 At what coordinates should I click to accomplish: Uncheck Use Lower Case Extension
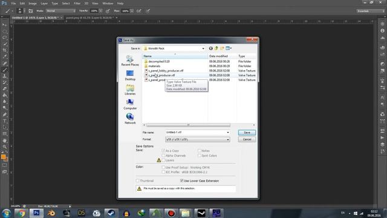(181, 180)
